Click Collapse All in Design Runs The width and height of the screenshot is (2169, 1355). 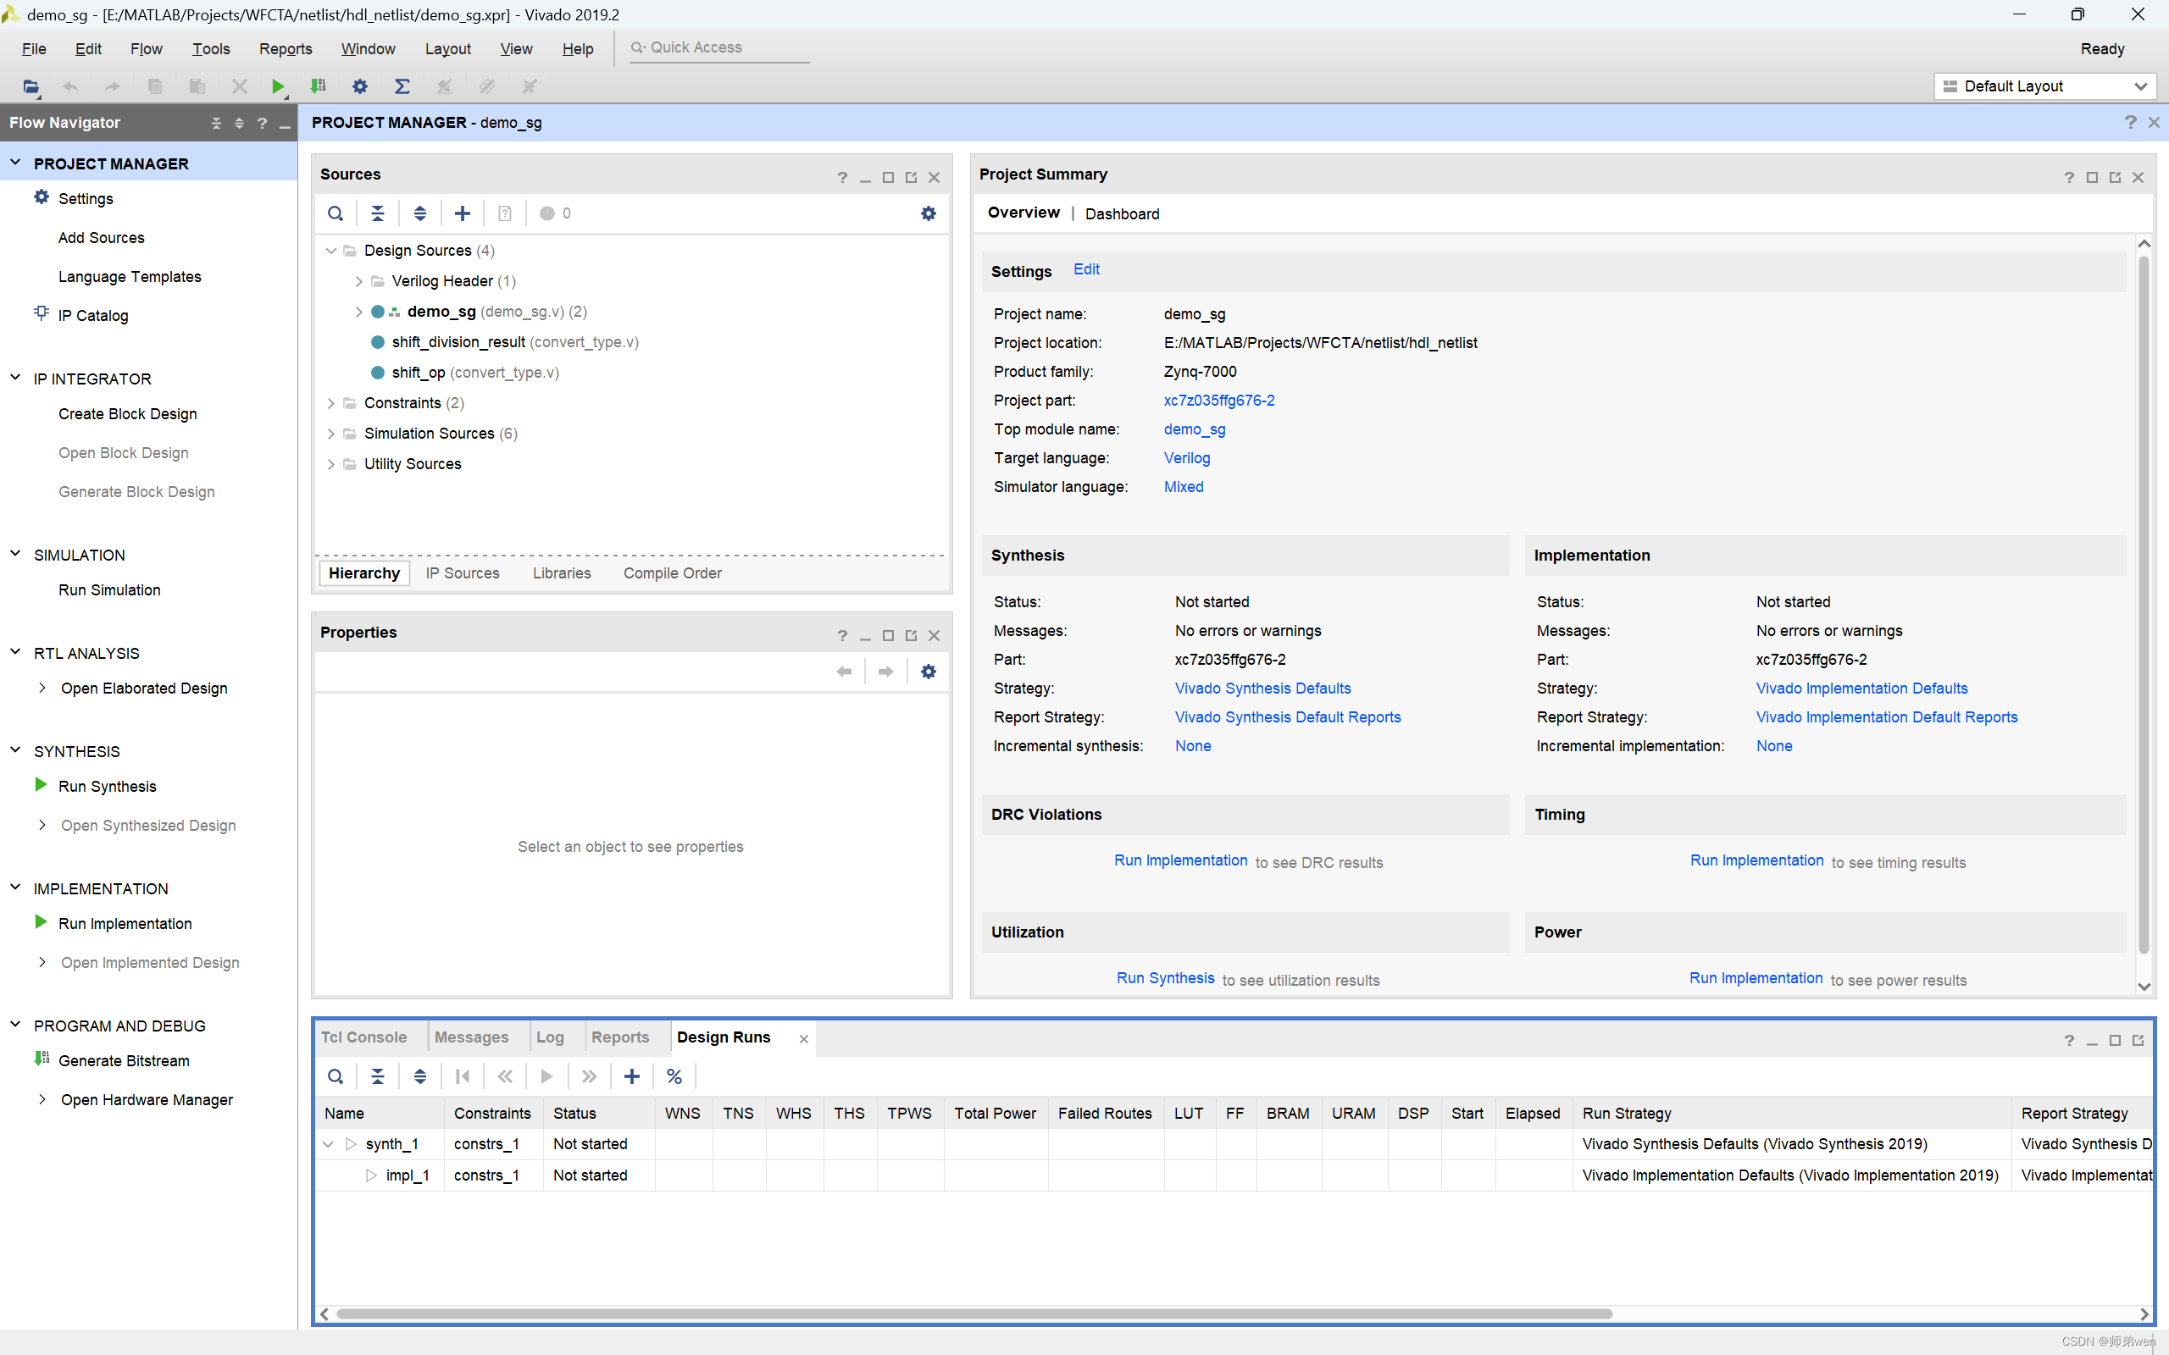[377, 1076]
